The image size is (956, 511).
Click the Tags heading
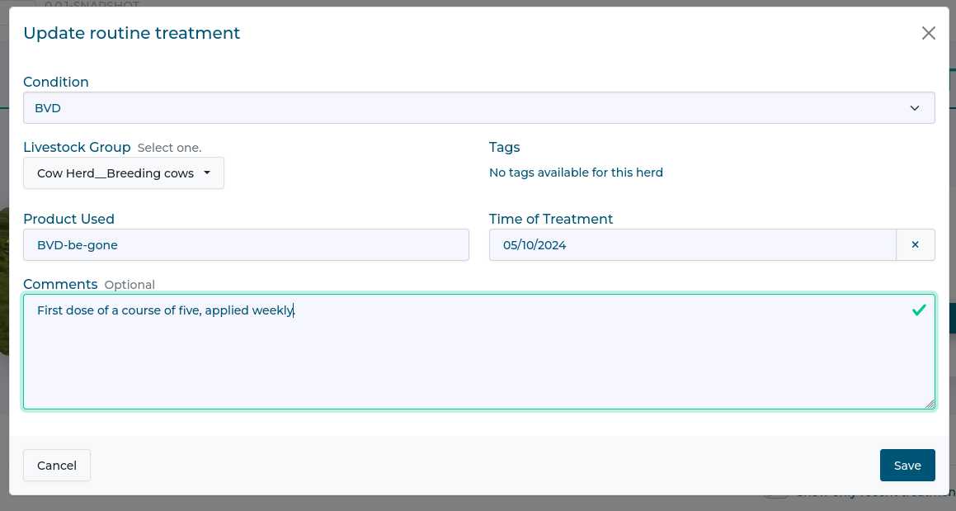pyautogui.click(x=504, y=147)
